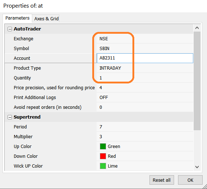Screen dimensions: 207x189
Task: Select the Print Additional Logs label
Action: (x=35, y=98)
